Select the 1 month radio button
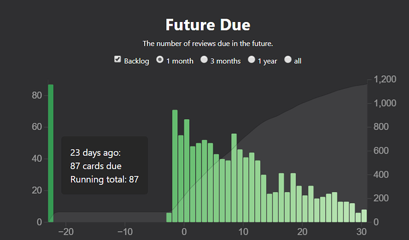This screenshot has width=409, height=240. [159, 59]
